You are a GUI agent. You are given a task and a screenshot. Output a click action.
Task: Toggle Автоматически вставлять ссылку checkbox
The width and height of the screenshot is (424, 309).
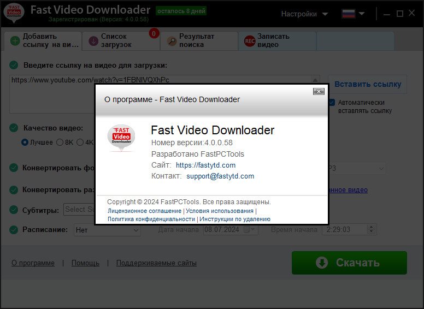pyautogui.click(x=332, y=103)
